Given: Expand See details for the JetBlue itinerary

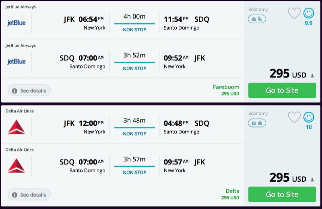Looking at the screenshot, I should click(29, 91).
